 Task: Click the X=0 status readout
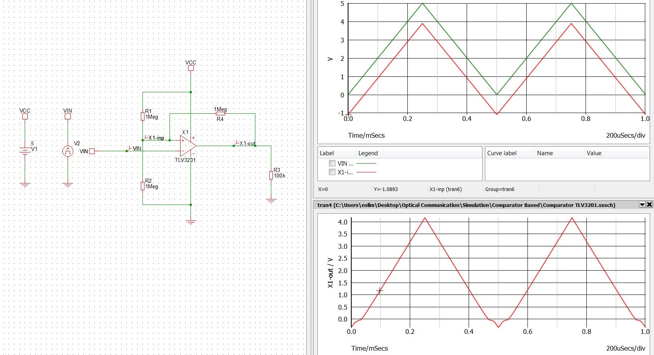coord(323,189)
